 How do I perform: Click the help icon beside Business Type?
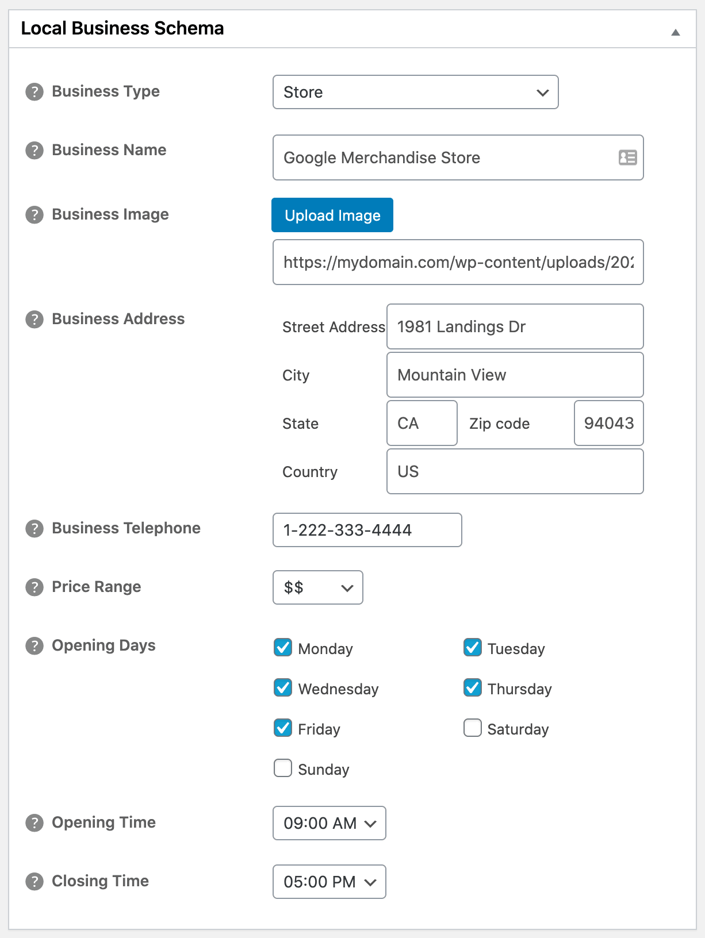click(35, 92)
